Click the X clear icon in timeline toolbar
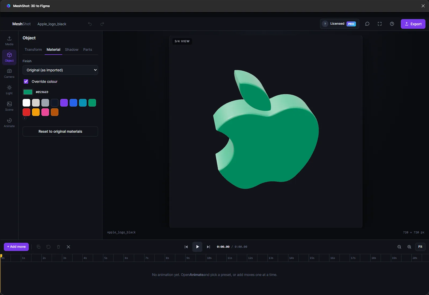Viewport: 429px width, 295px height. 68,247
